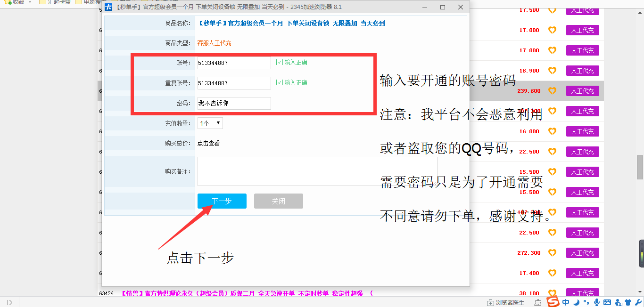Click the 下一步 next step button
This screenshot has height=307, width=644.
222,201
